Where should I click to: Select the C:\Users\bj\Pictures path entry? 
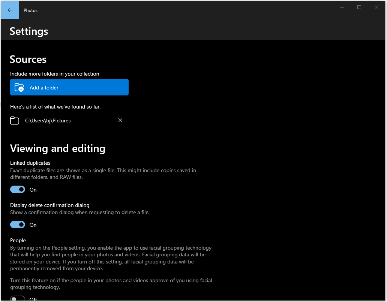pyautogui.click(x=48, y=121)
